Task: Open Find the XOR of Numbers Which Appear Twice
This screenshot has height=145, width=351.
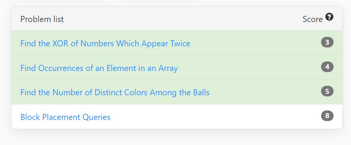Action: (105, 43)
